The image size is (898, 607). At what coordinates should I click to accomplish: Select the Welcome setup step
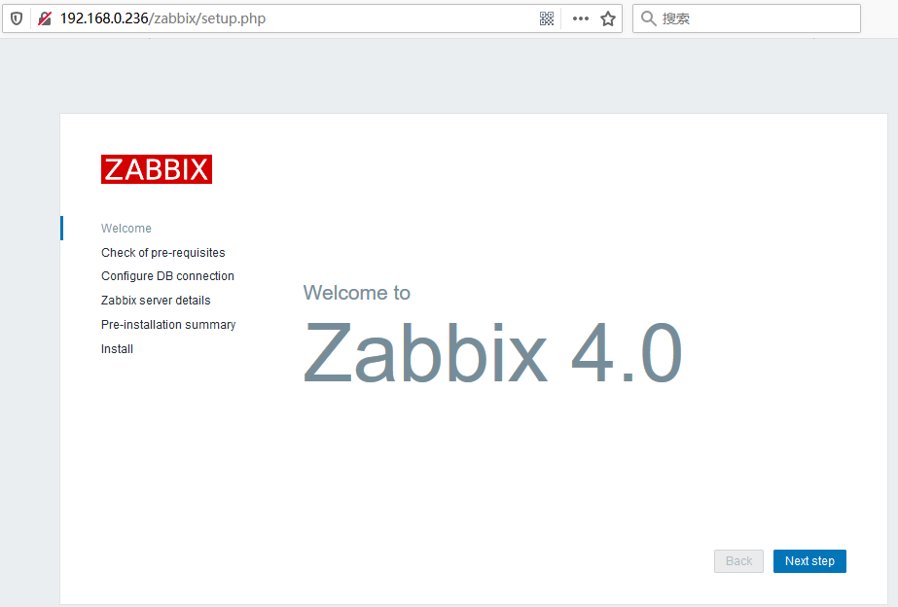(126, 229)
